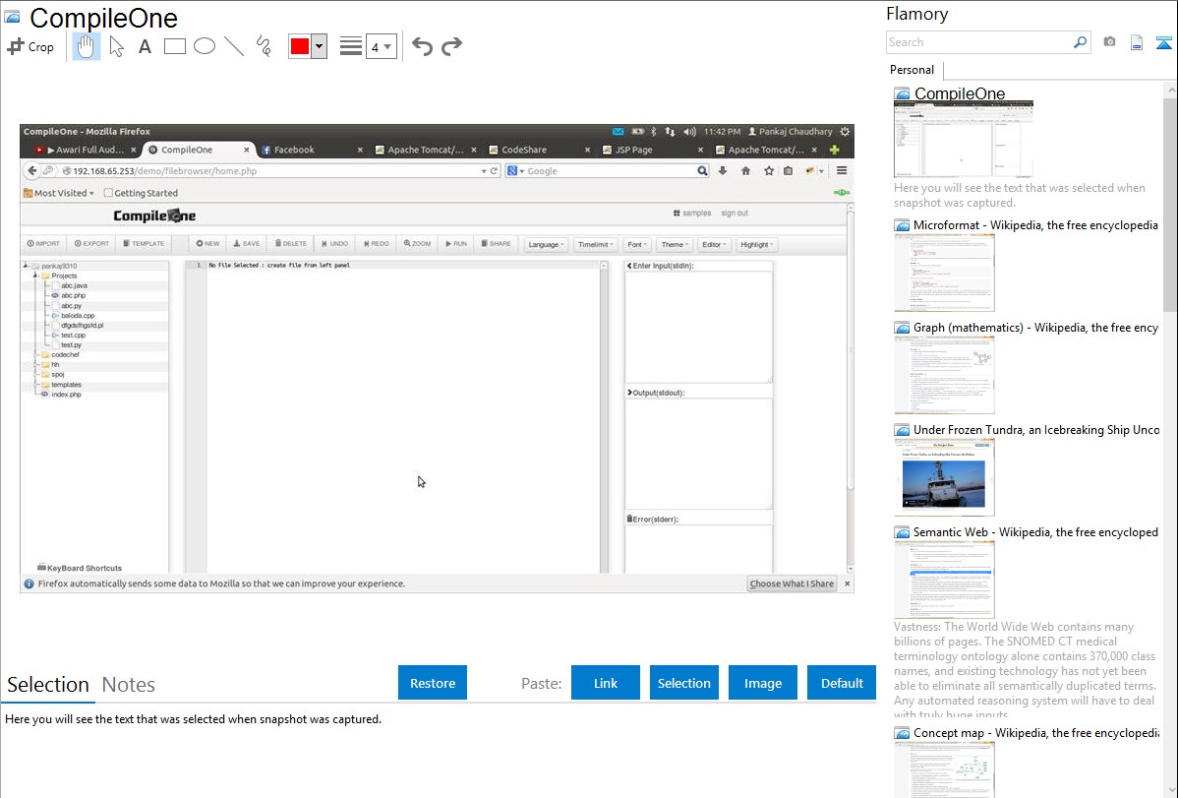The width and height of the screenshot is (1178, 798).
Task: Click the Restore button
Action: pos(433,683)
